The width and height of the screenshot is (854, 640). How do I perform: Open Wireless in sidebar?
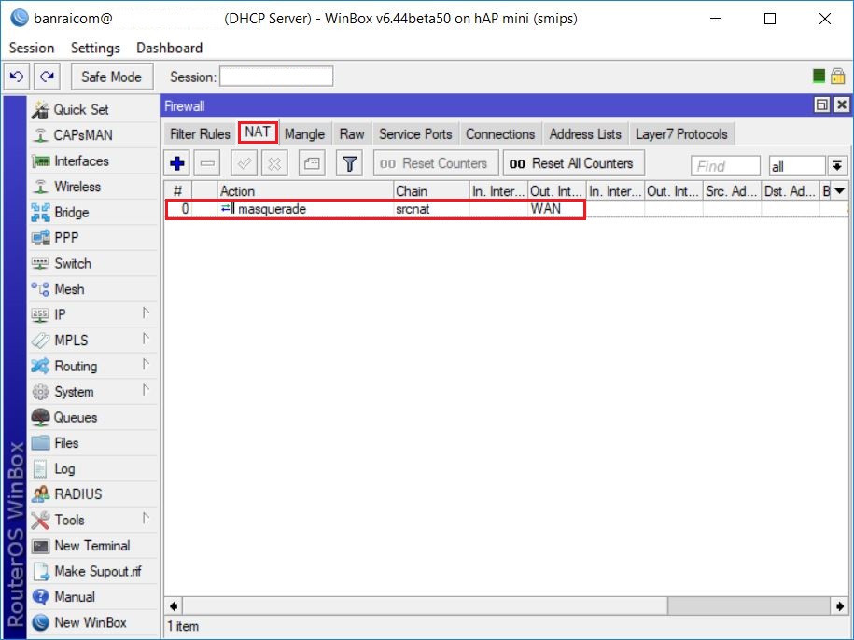click(93, 187)
